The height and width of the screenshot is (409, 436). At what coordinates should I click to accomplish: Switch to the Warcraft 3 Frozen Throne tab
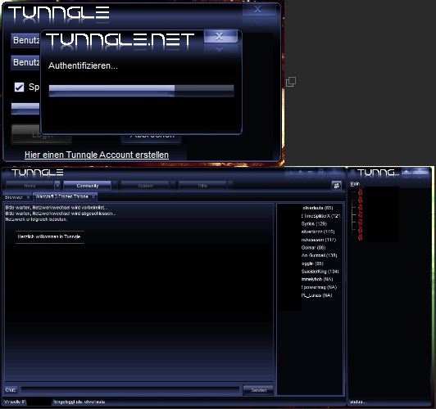(x=62, y=196)
